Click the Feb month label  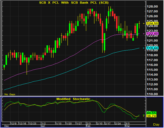pyautogui.click(x=88, y=126)
